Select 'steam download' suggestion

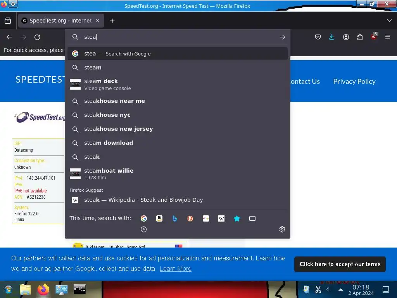[178, 143]
